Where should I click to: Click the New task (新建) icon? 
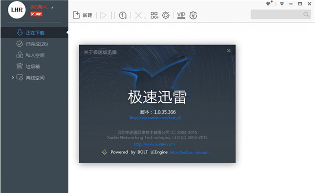76,15
